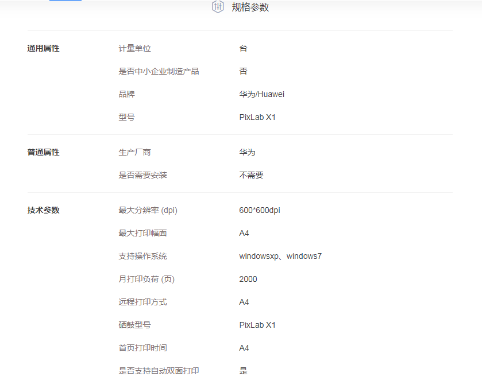The height and width of the screenshot is (388, 482).
Task: Select the value windowsxp、windows7
Action: pyautogui.click(x=280, y=256)
